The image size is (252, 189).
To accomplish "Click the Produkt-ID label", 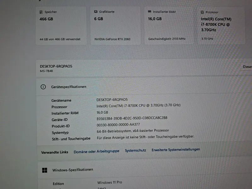I will [x=60, y=126].
